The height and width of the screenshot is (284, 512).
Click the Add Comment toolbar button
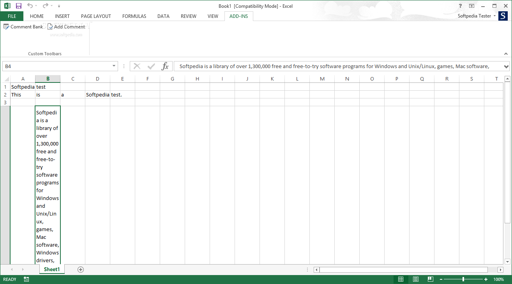[x=66, y=27]
